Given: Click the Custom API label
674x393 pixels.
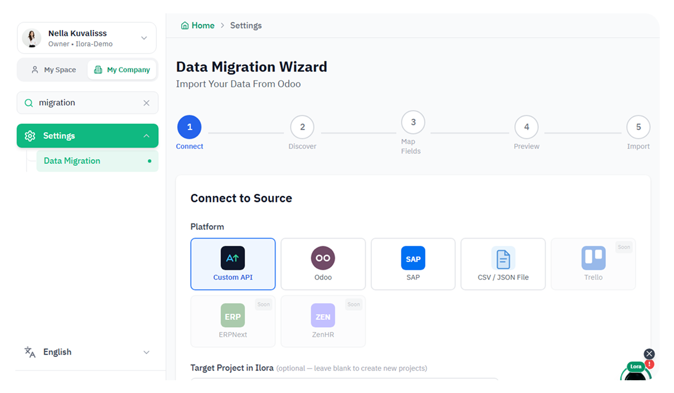Looking at the screenshot, I should (233, 278).
